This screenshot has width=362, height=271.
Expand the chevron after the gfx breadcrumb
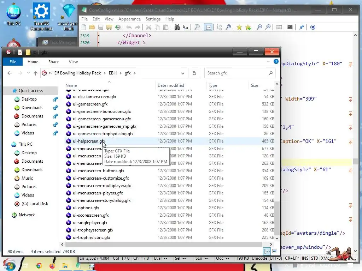[135, 73]
